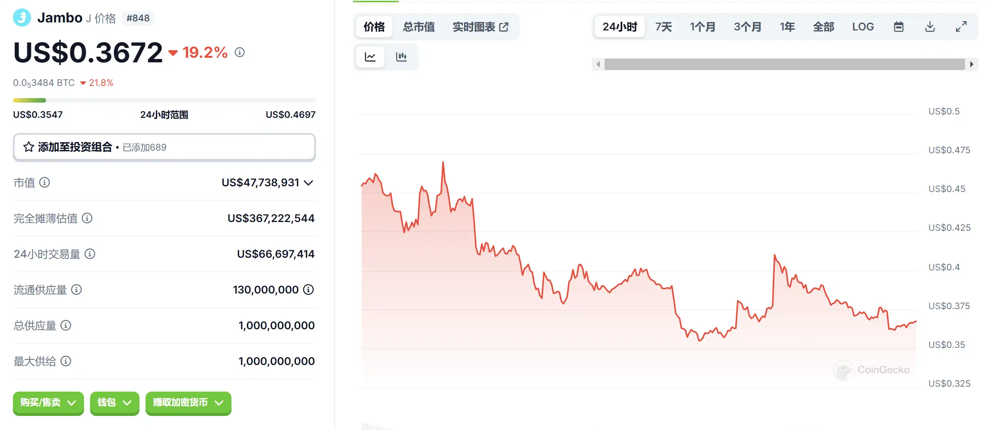The height and width of the screenshot is (430, 987).
Task: Click info icon beside 130,000,000 supply value
Action: point(309,290)
